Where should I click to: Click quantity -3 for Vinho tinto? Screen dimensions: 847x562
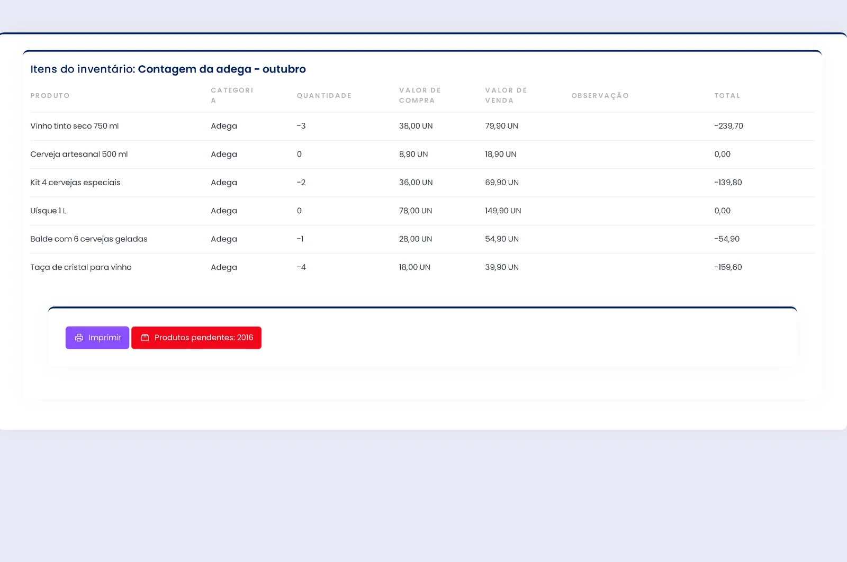pos(301,126)
